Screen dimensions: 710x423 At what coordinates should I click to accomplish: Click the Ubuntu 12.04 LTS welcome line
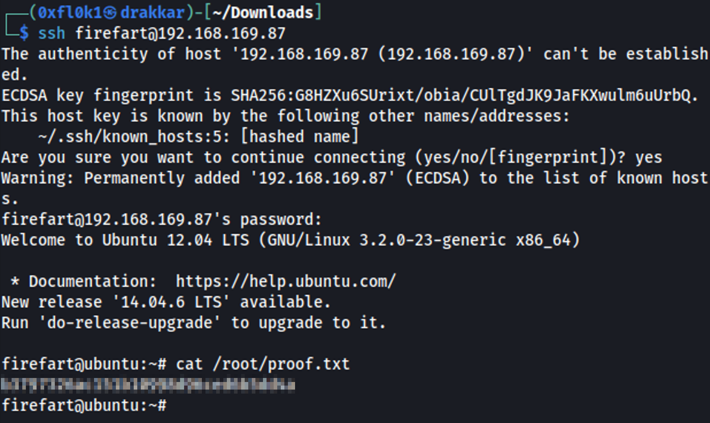291,240
